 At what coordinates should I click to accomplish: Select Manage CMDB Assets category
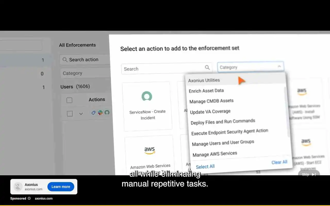pyautogui.click(x=211, y=101)
